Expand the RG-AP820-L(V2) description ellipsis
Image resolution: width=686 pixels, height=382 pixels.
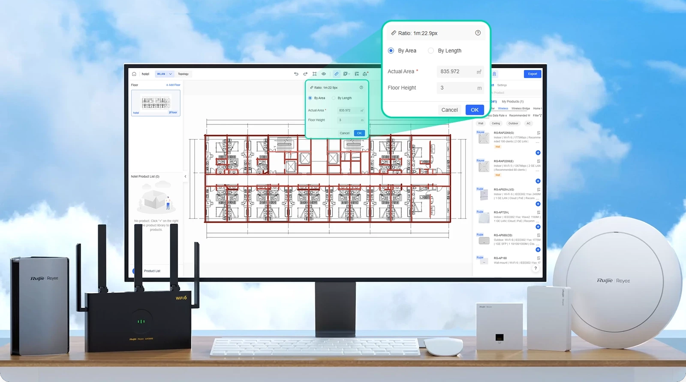(538, 198)
